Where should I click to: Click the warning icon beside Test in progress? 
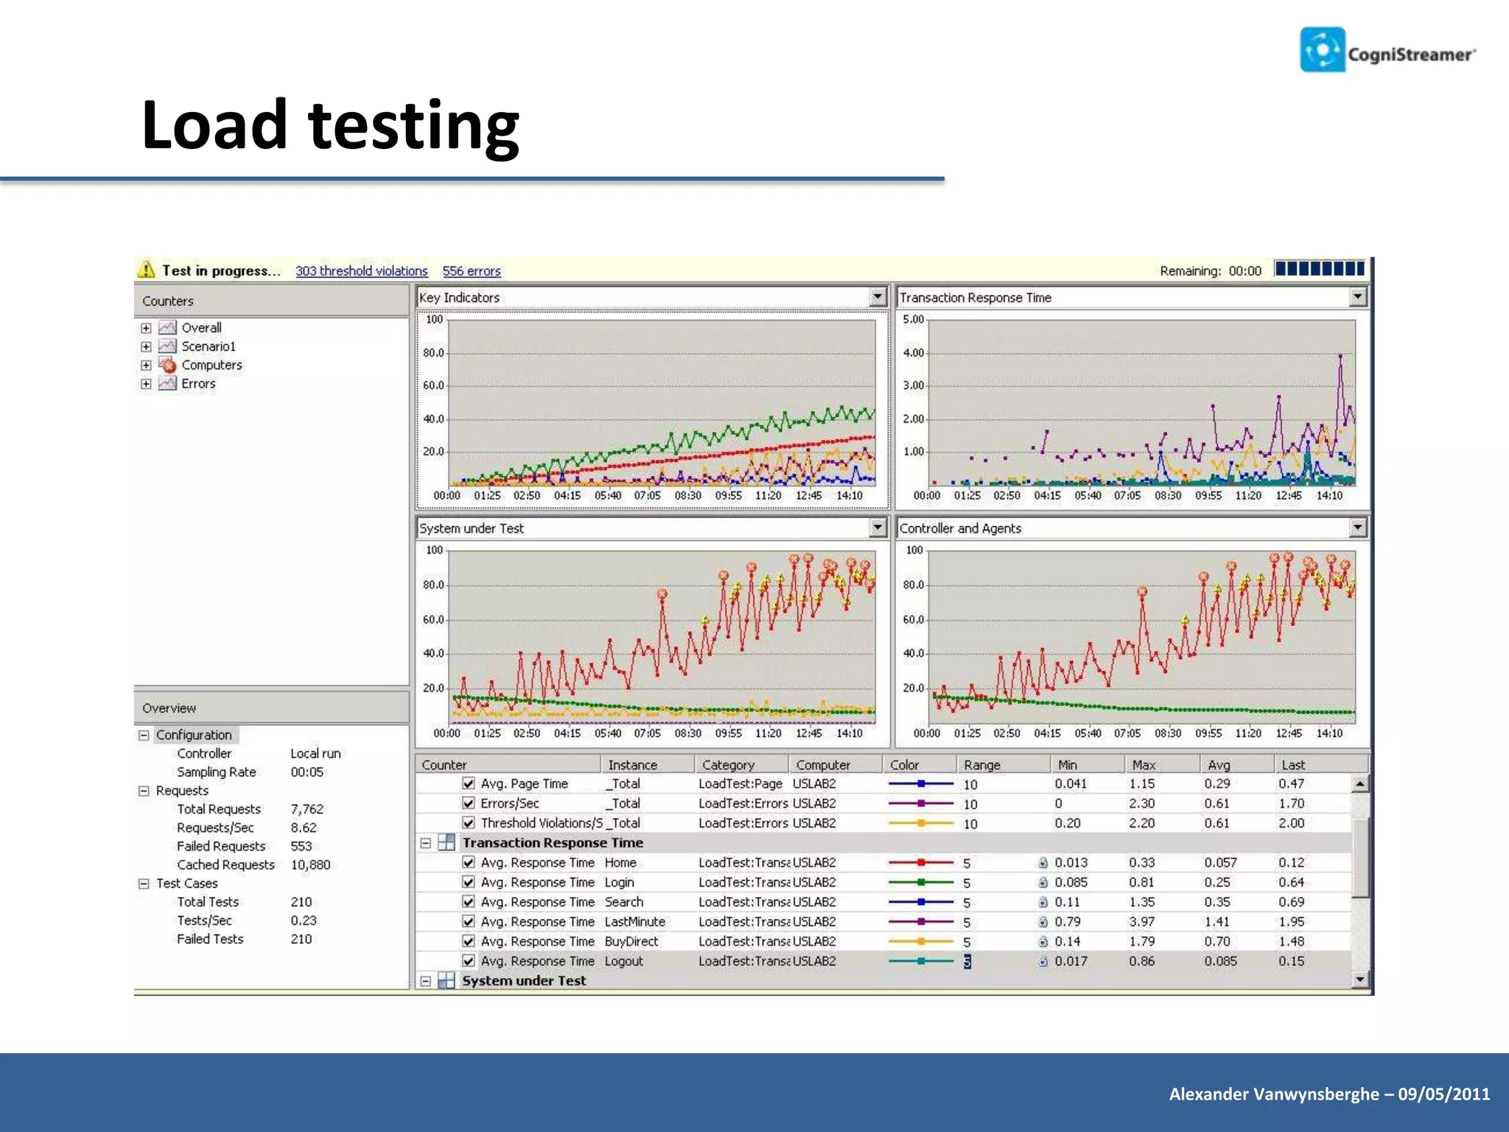coord(147,270)
